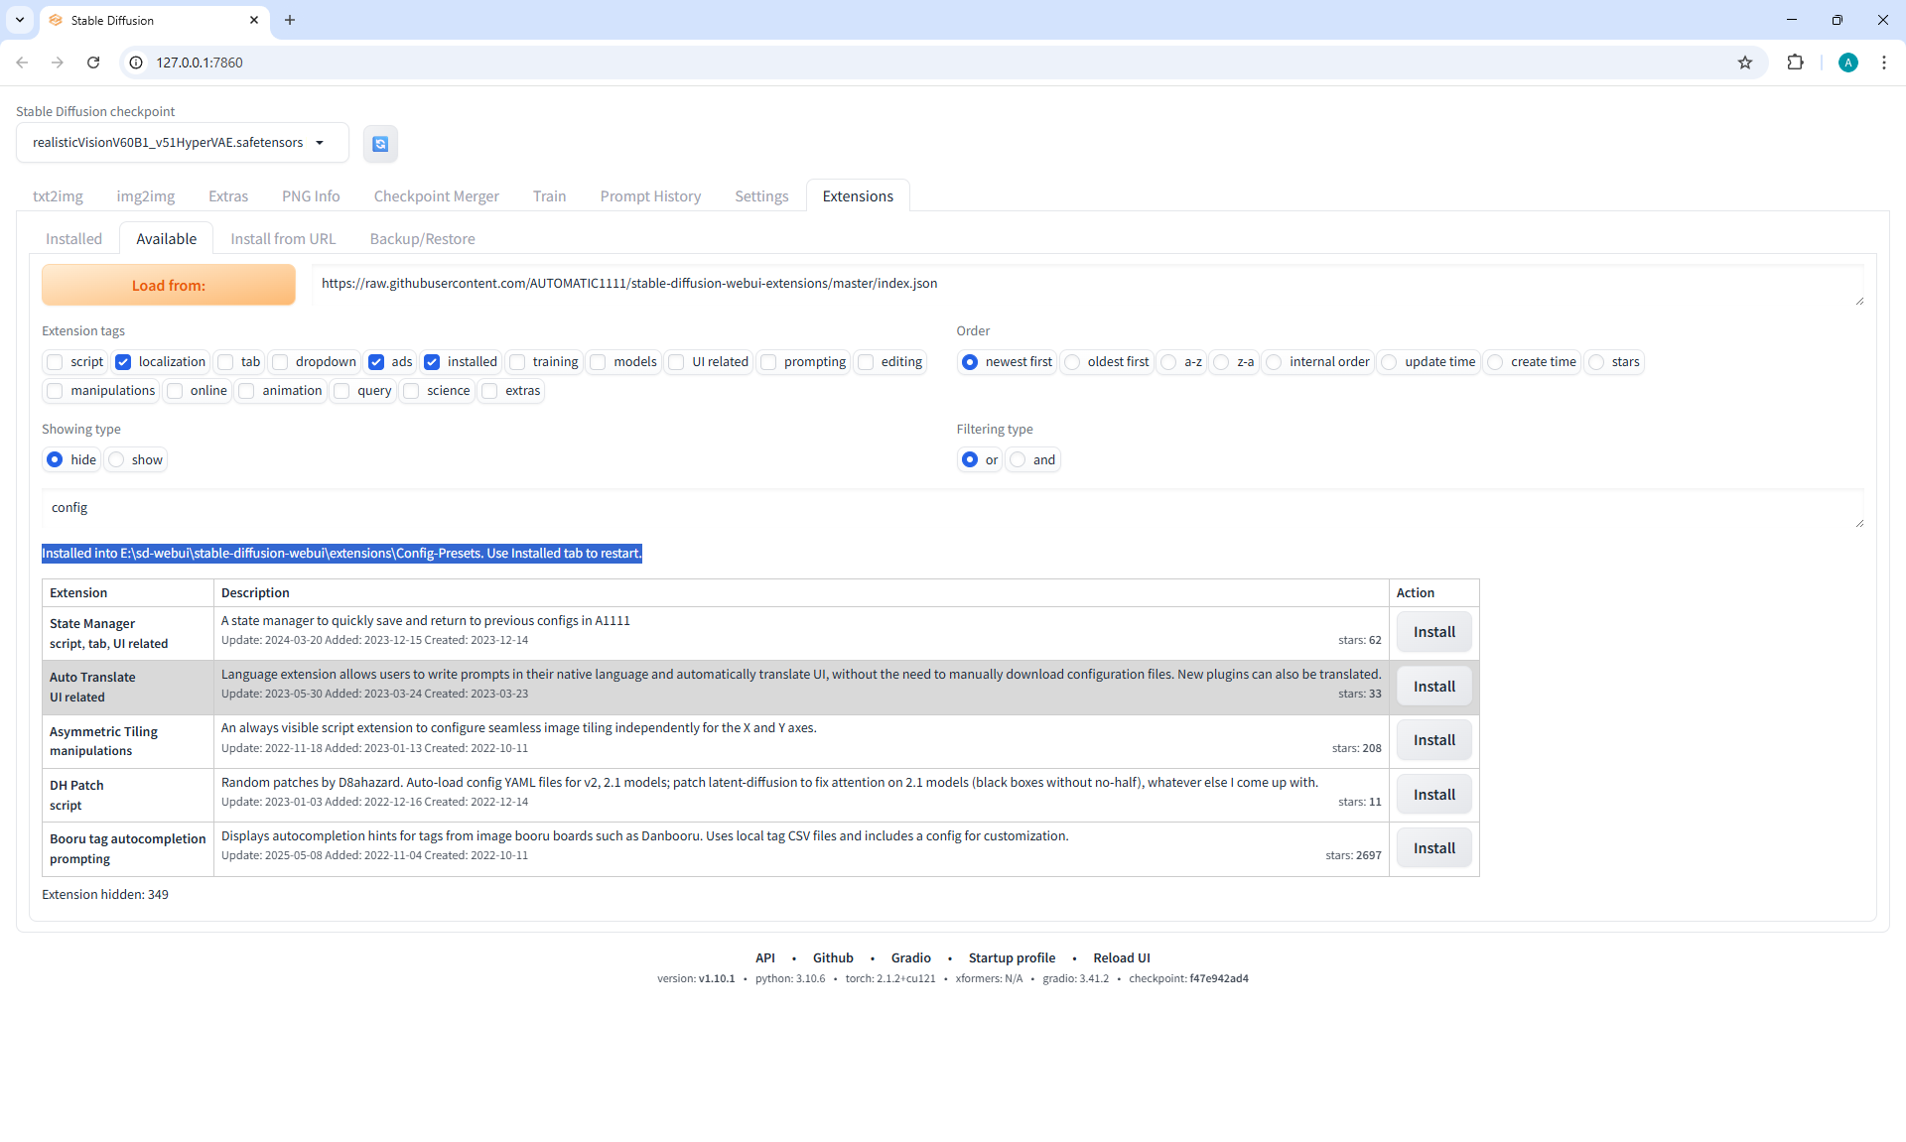Click the 'Load from:' button

[169, 285]
